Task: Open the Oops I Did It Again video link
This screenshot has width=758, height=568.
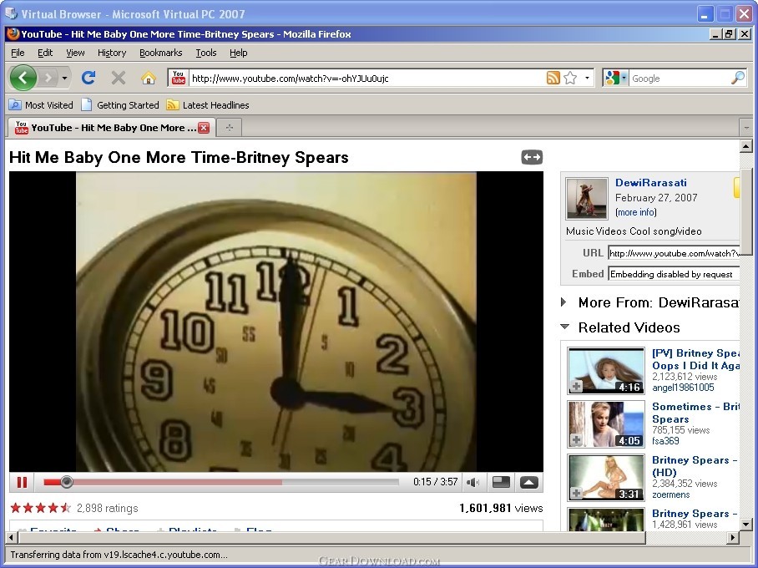Action: (695, 359)
